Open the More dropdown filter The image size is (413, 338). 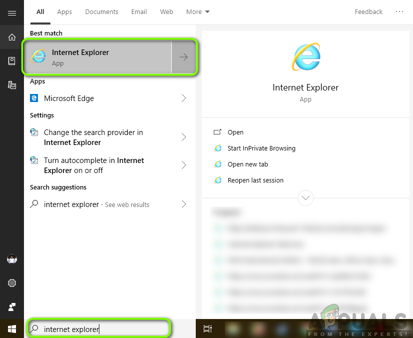198,12
